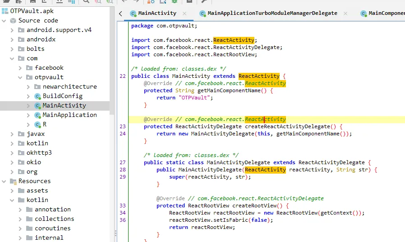
Task: Toggle the deobfuscation toolbar icon
Action: coord(151,1)
